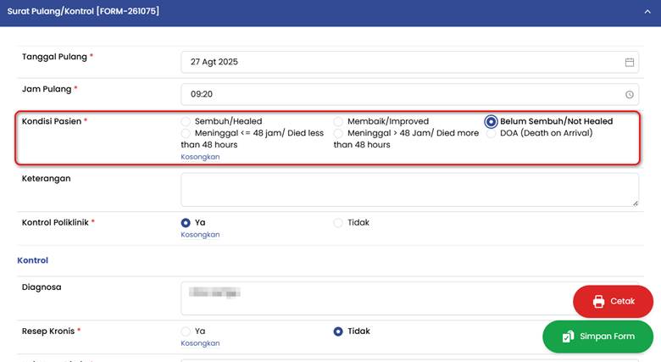
Task: Select Membaik/Improved patient condition
Action: (x=338, y=121)
